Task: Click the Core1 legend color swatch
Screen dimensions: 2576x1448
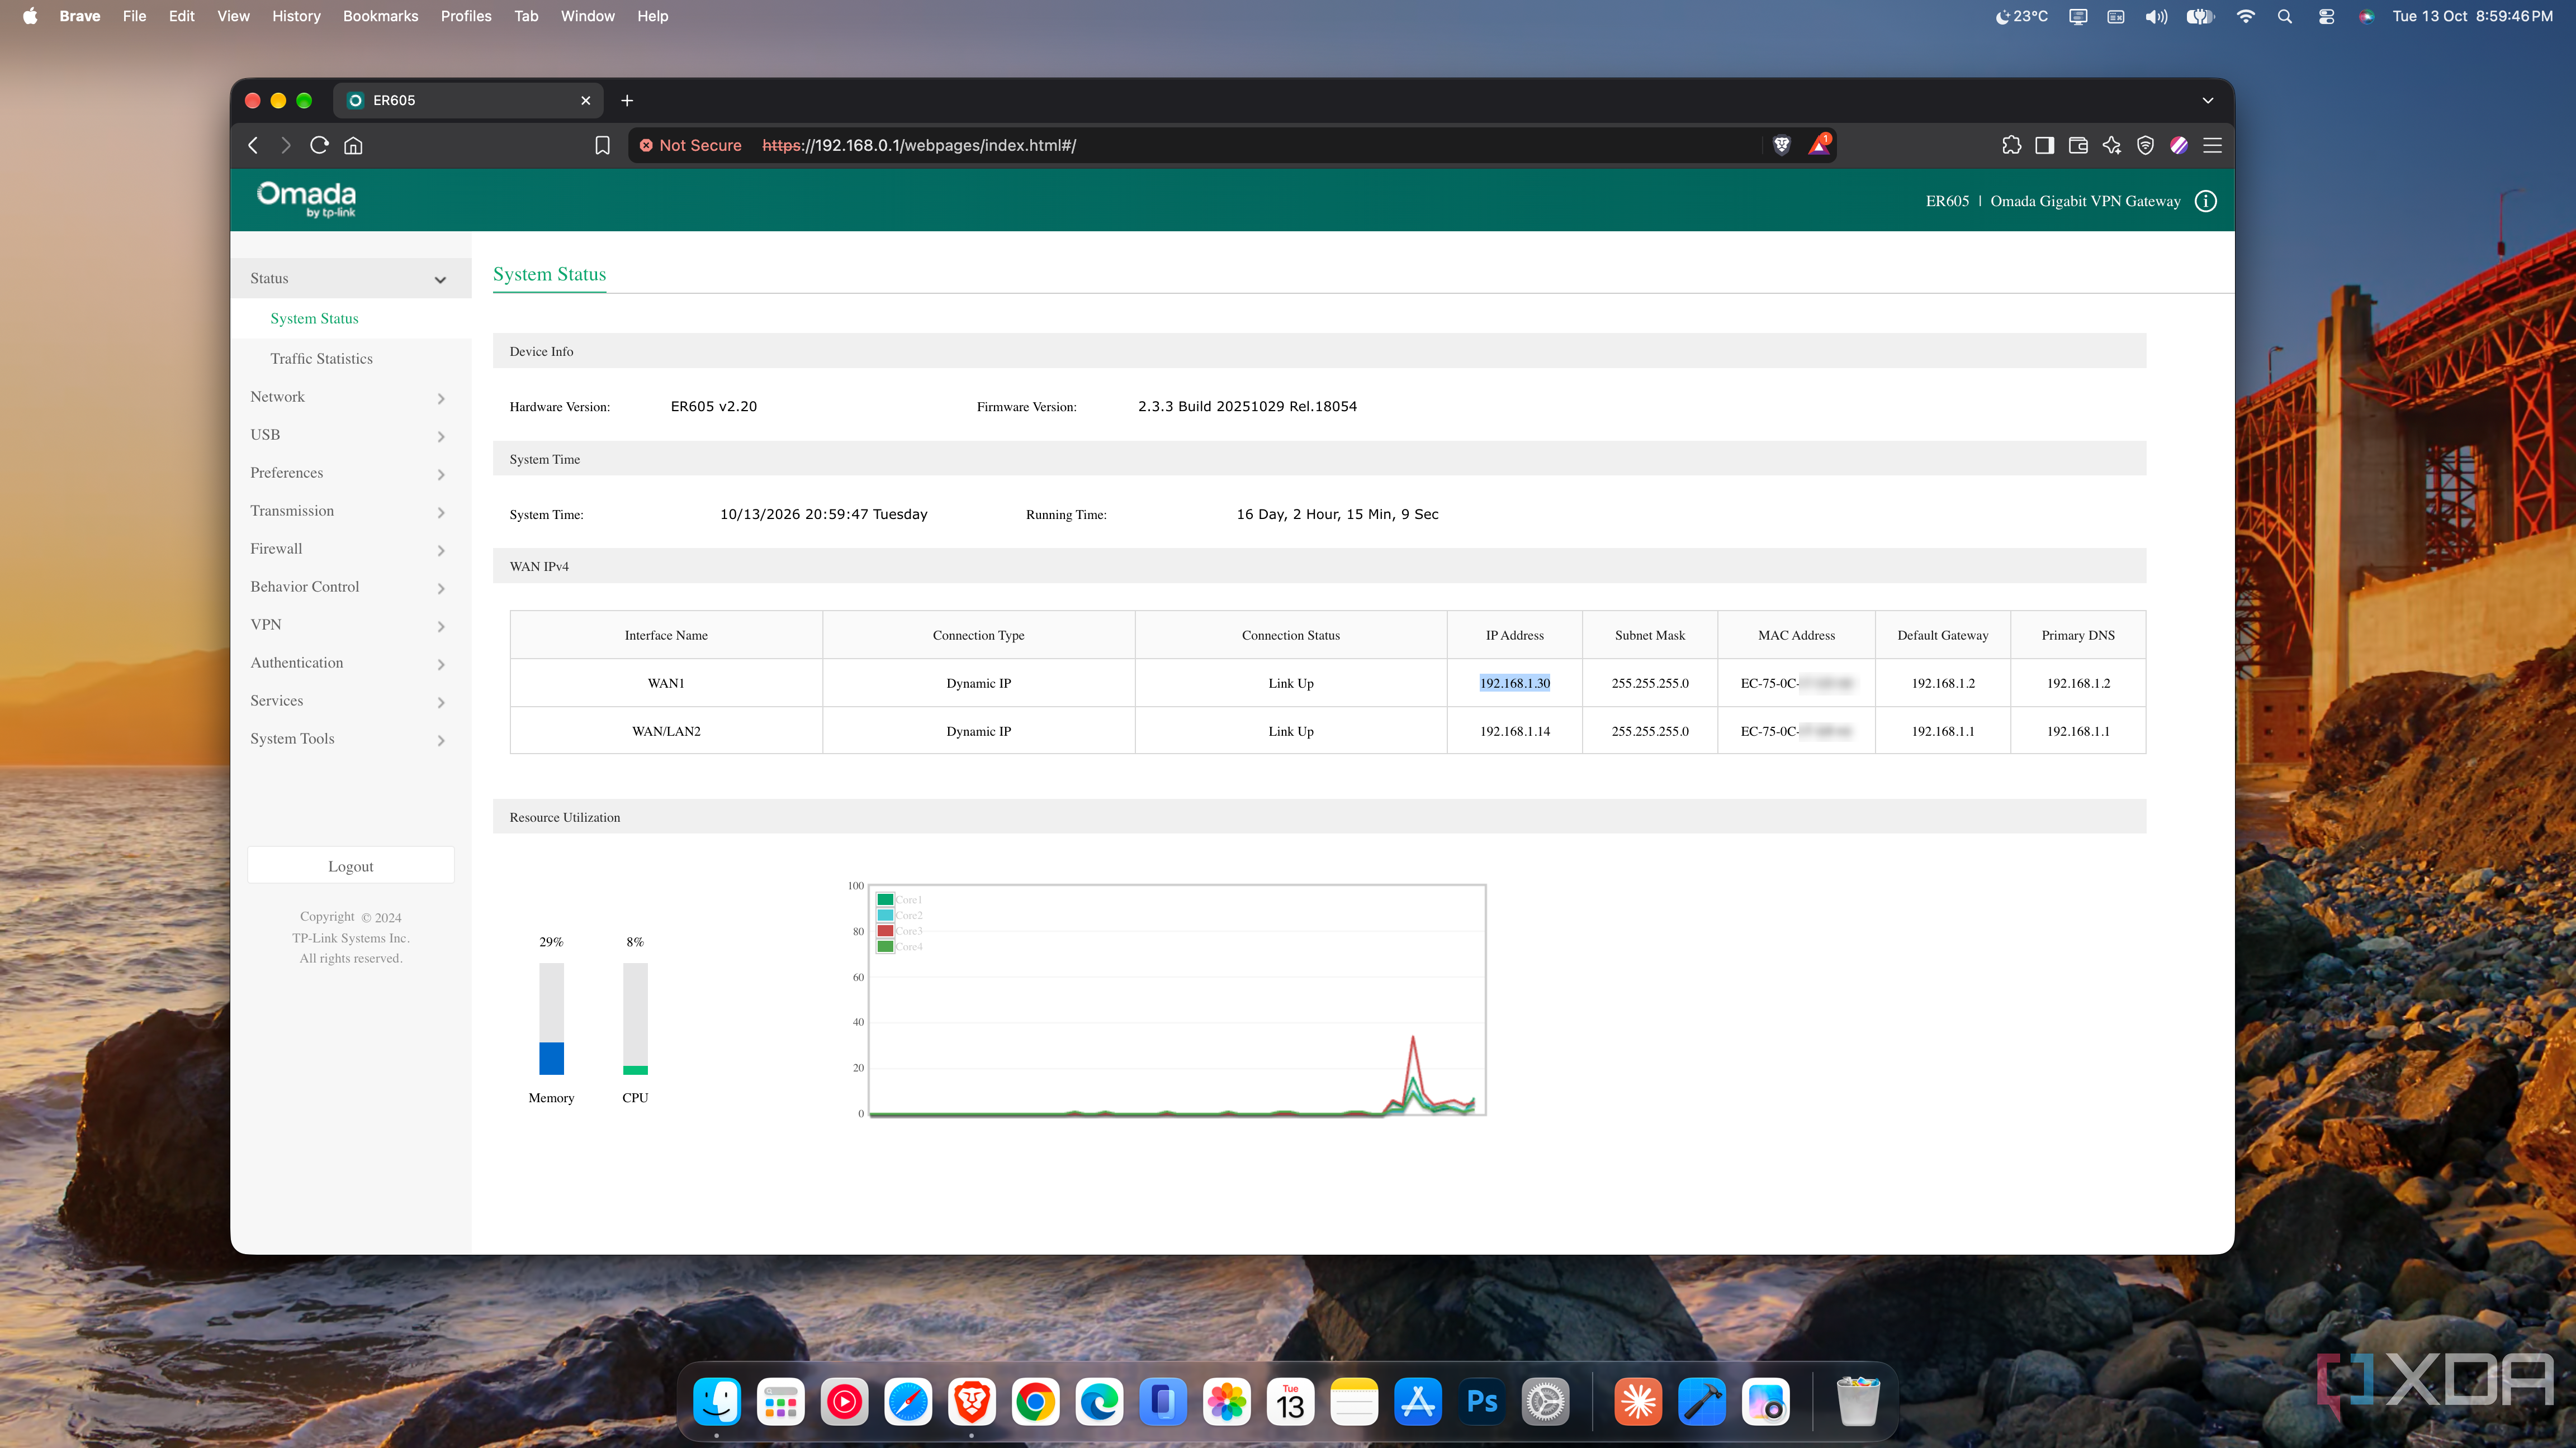Action: [884, 899]
